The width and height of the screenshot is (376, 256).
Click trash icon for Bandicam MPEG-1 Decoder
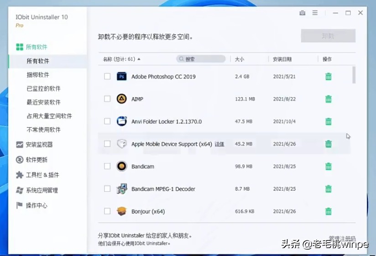[328, 189]
